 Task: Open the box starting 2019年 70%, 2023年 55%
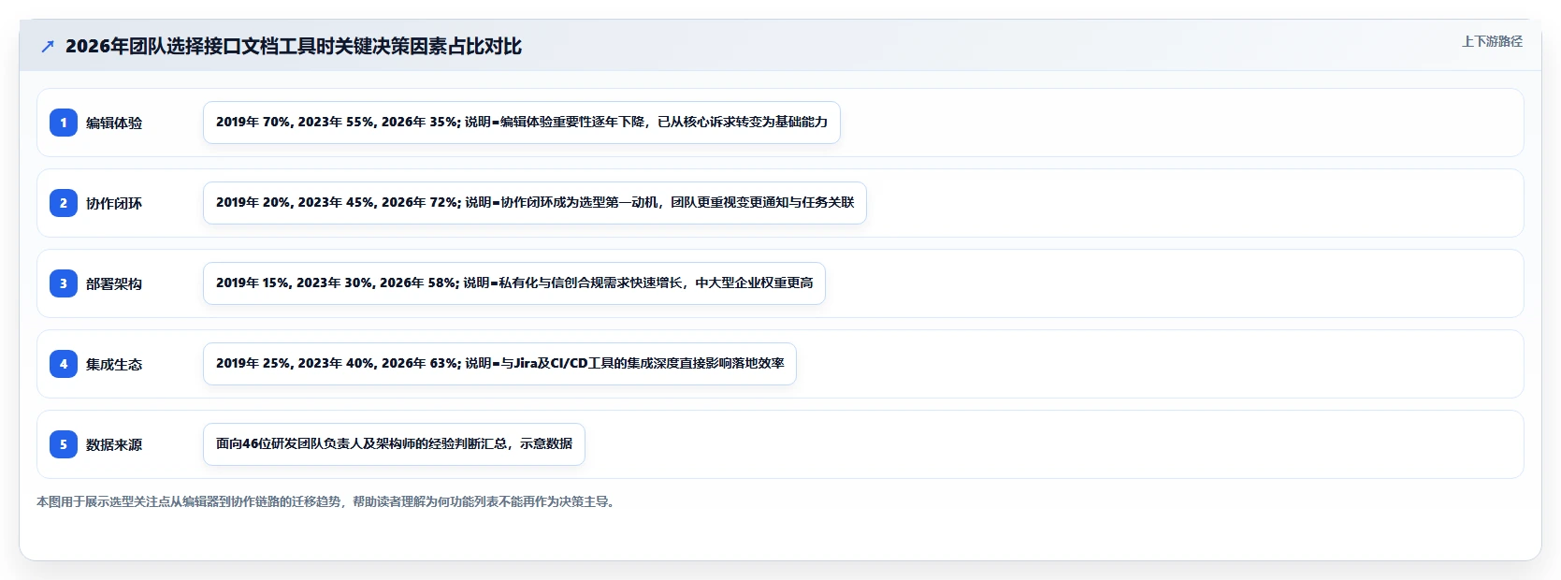(522, 123)
